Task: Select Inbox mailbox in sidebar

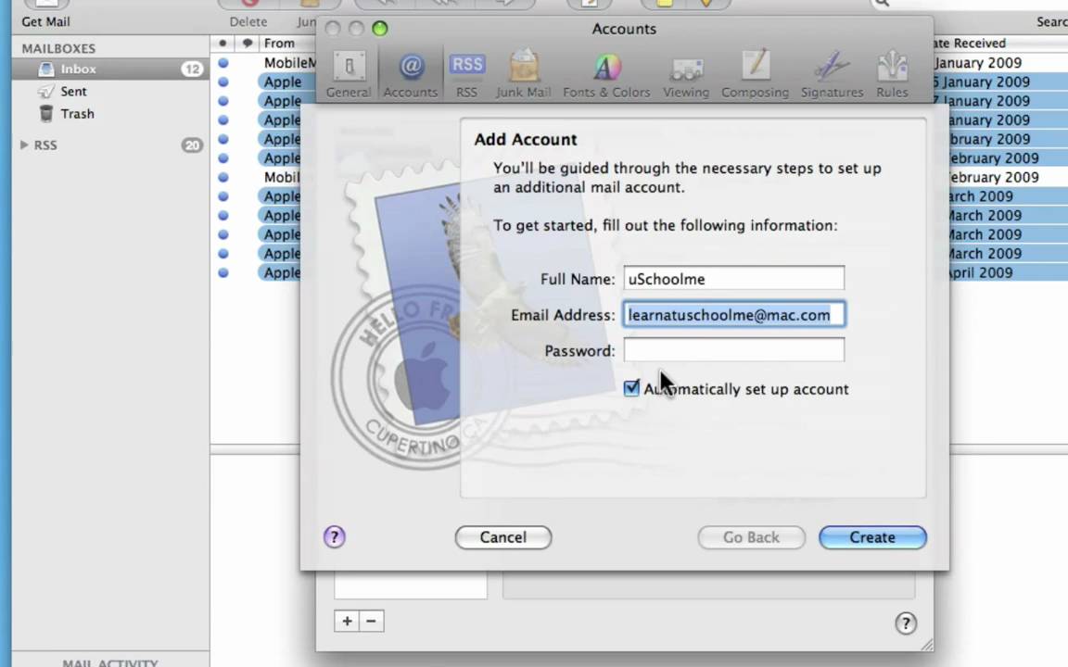Action: (x=110, y=69)
